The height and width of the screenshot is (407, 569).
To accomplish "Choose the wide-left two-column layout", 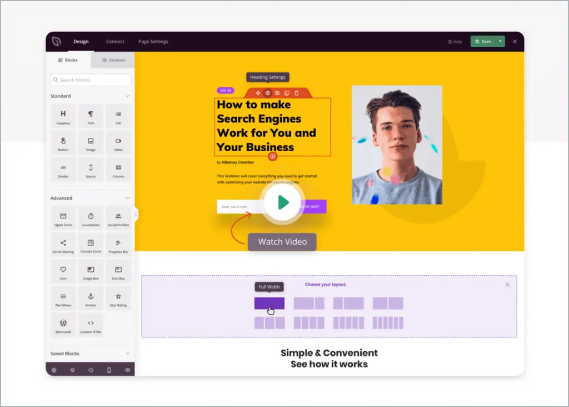I will (x=309, y=303).
